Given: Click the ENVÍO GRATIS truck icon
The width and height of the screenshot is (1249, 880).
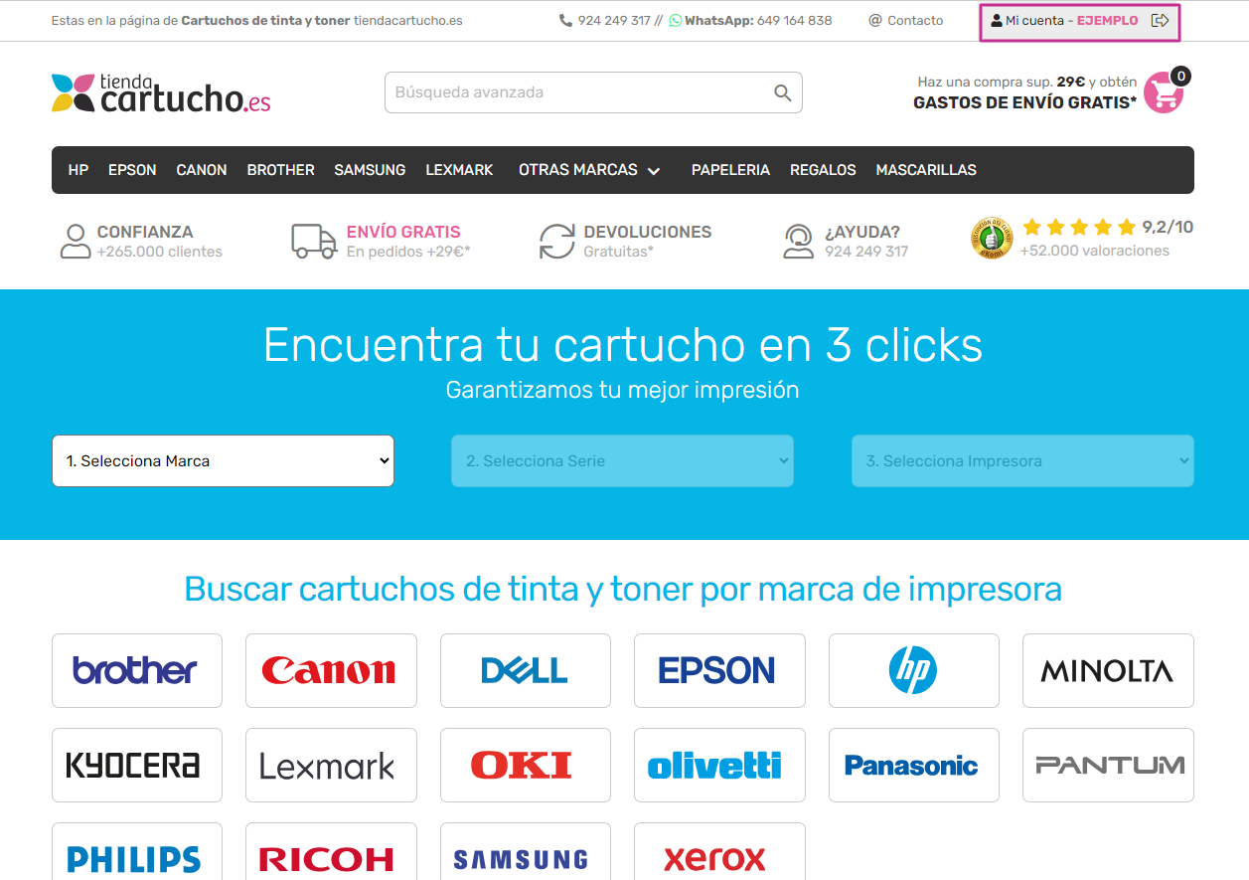Looking at the screenshot, I should click(314, 242).
